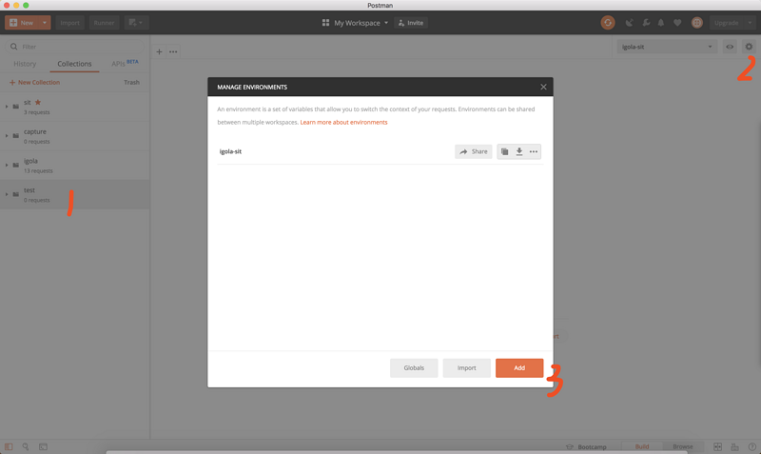Open the igola-sit environment selector dropdown
The image size is (761, 454).
coord(667,47)
